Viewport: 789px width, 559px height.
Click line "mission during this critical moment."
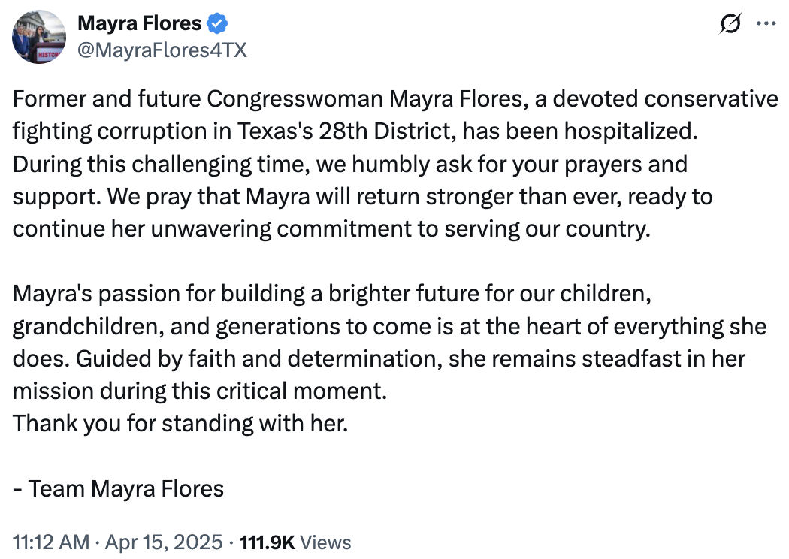pos(200,391)
